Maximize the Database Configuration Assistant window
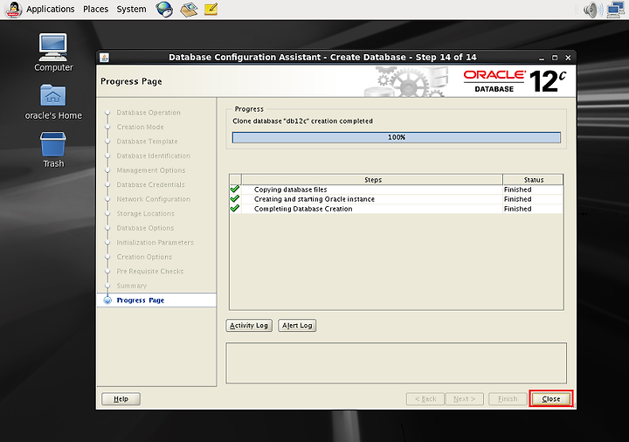 coord(555,58)
